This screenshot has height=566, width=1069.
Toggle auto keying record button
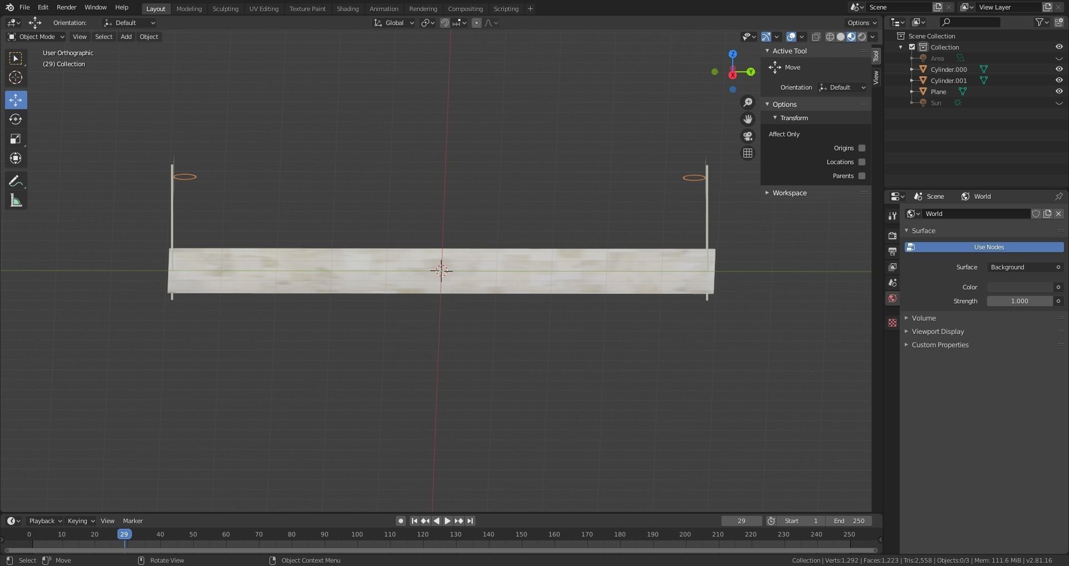pos(400,521)
